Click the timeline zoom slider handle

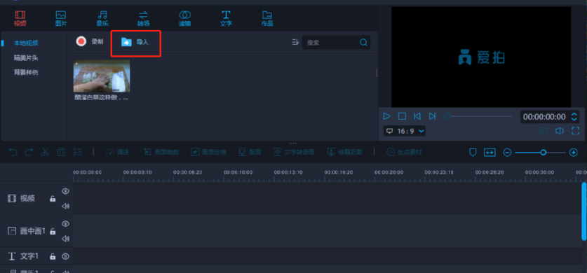(544, 153)
